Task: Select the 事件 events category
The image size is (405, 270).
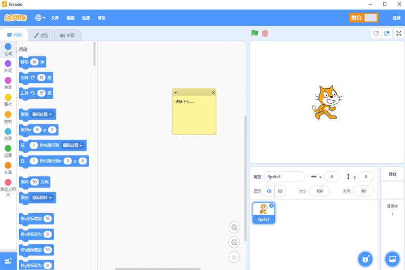Action: tap(8, 100)
